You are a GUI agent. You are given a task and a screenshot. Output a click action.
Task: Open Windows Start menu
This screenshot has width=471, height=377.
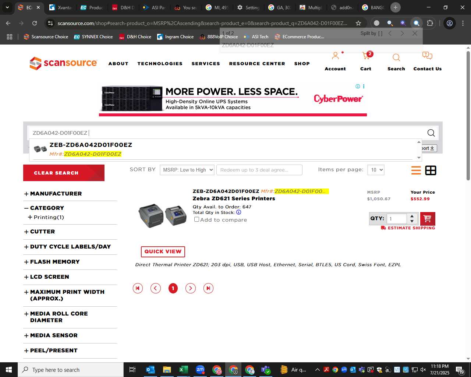pos(9,370)
